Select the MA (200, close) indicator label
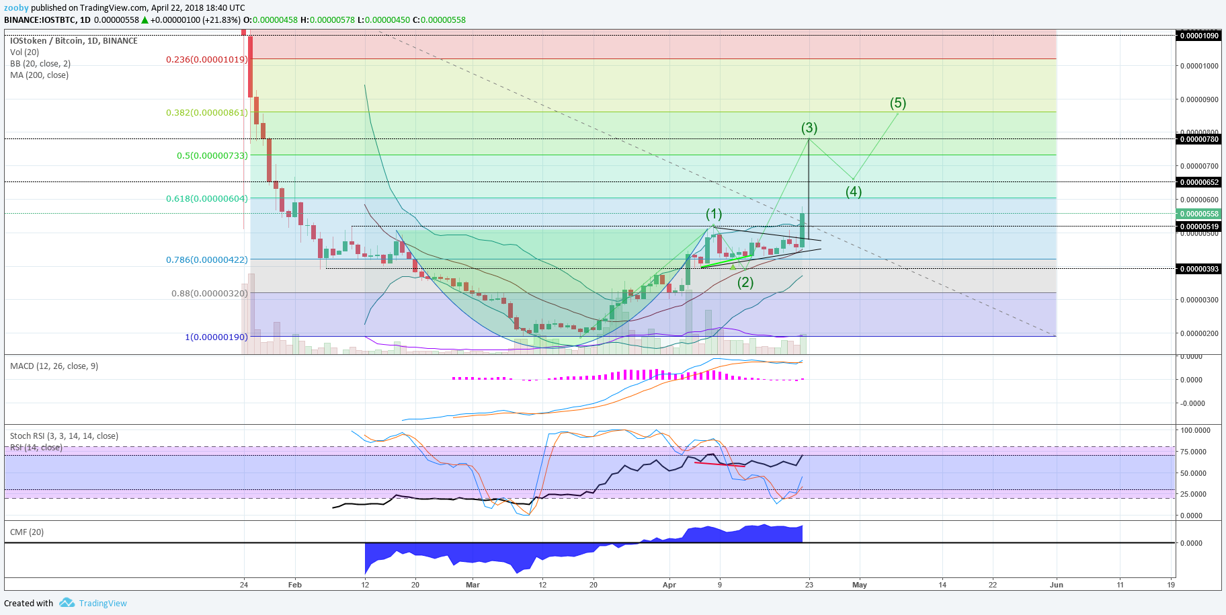The height and width of the screenshot is (615, 1226). pyautogui.click(x=39, y=75)
